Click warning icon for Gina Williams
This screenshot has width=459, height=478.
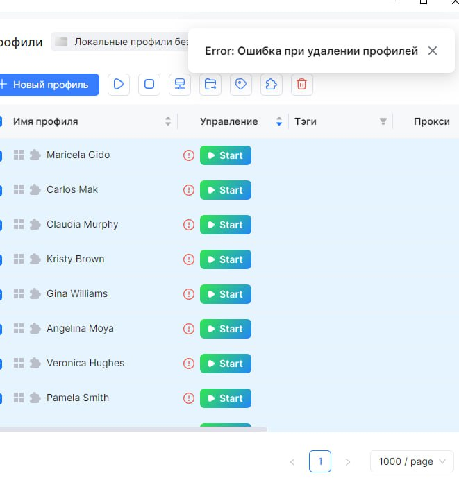[x=189, y=294]
